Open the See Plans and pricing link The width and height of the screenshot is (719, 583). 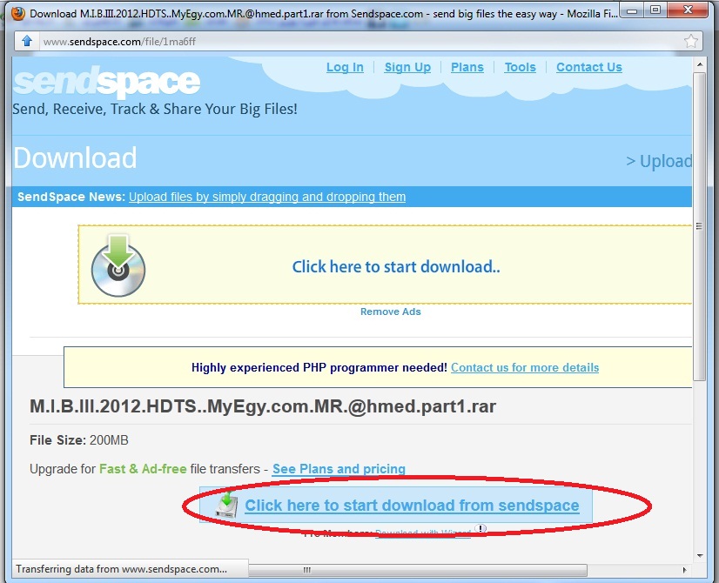pyautogui.click(x=339, y=469)
